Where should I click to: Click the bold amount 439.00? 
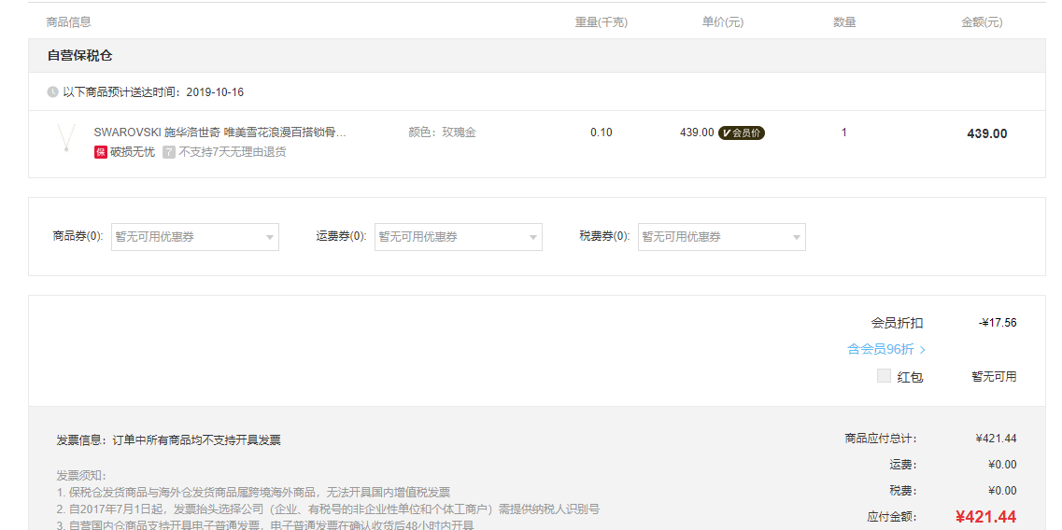point(987,133)
